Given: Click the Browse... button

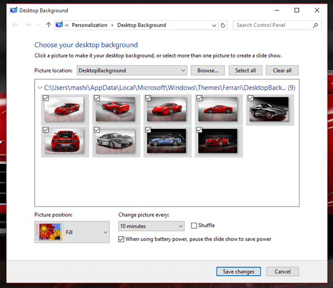Looking at the screenshot, I should 208,70.
